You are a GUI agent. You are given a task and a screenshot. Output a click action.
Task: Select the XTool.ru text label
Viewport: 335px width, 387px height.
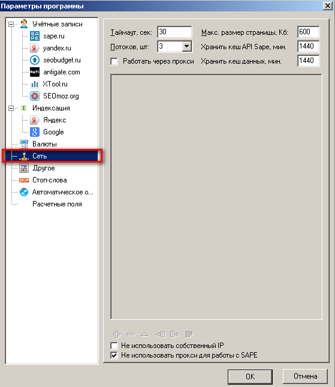point(55,84)
